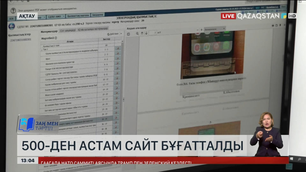This screenshot has width=306, height=172.
Task: Open the document icon for pages 7 - 8
Action: point(117,68)
